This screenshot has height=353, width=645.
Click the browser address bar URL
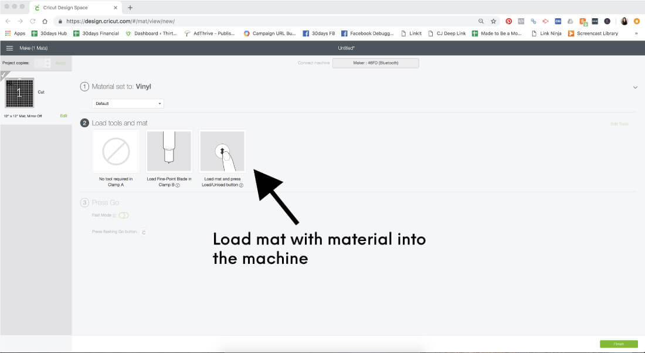121,21
